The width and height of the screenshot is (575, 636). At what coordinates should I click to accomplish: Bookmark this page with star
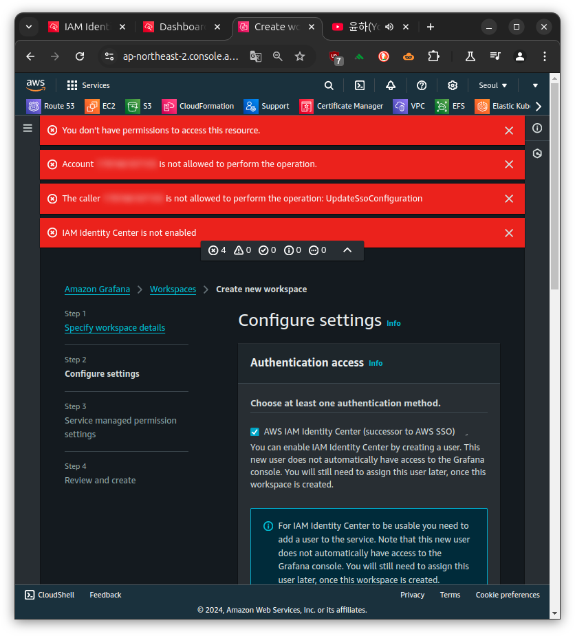(x=300, y=56)
